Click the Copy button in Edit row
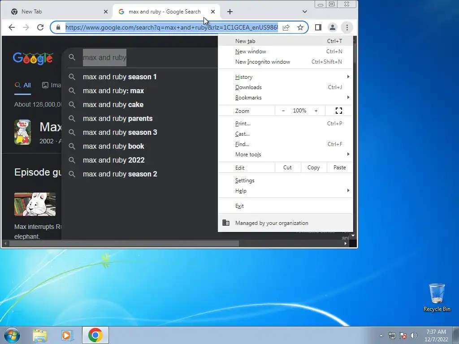Image resolution: width=459 pixels, height=344 pixels. [x=313, y=168]
